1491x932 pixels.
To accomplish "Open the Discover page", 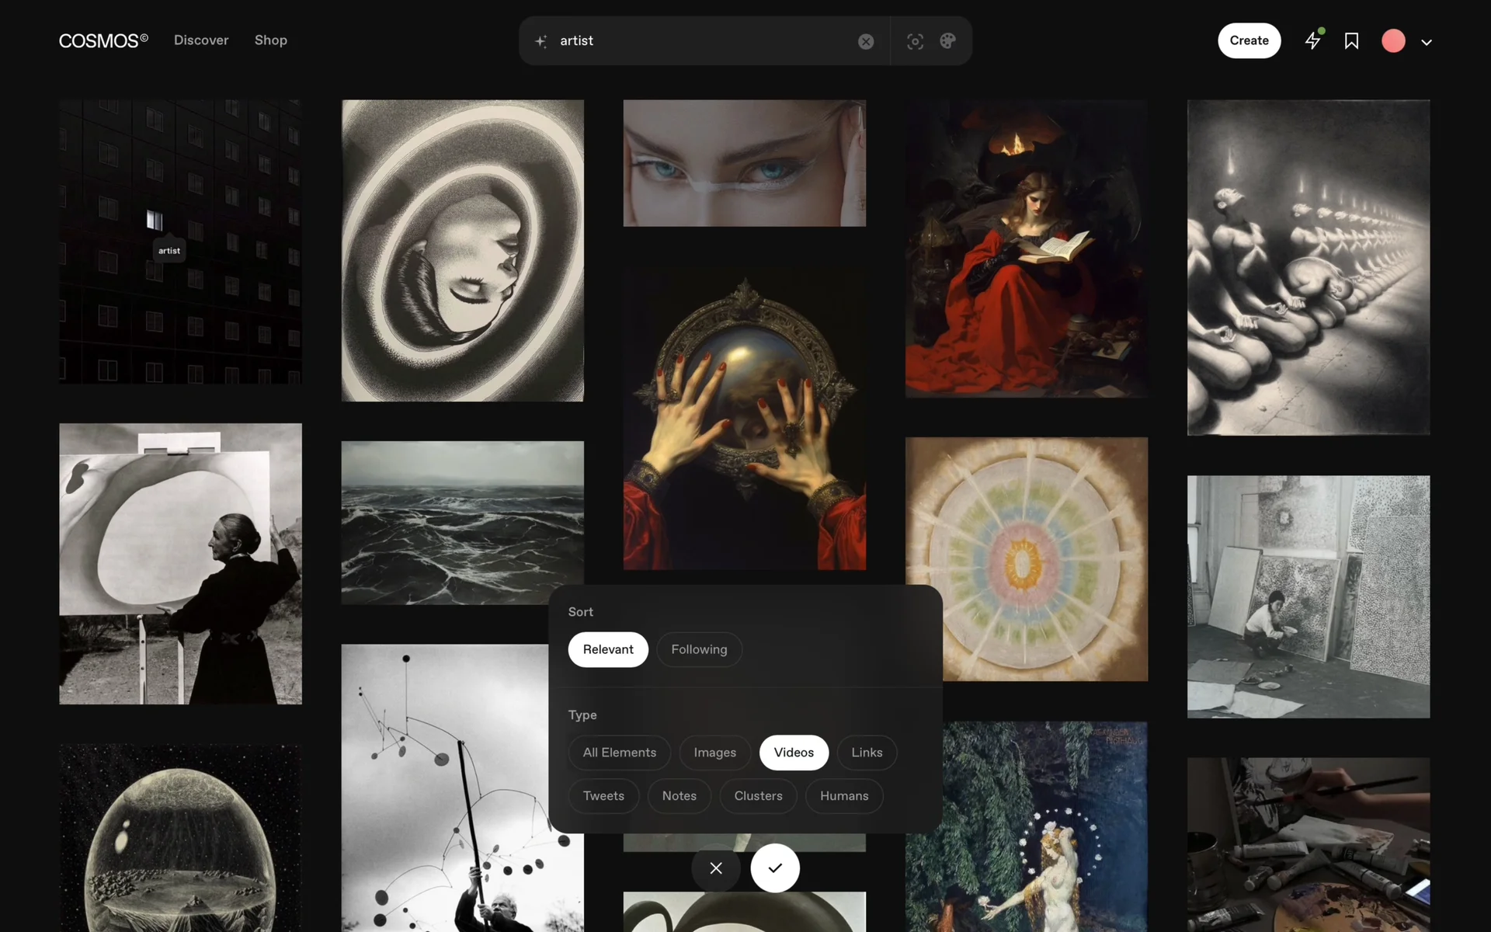I will click(x=201, y=40).
